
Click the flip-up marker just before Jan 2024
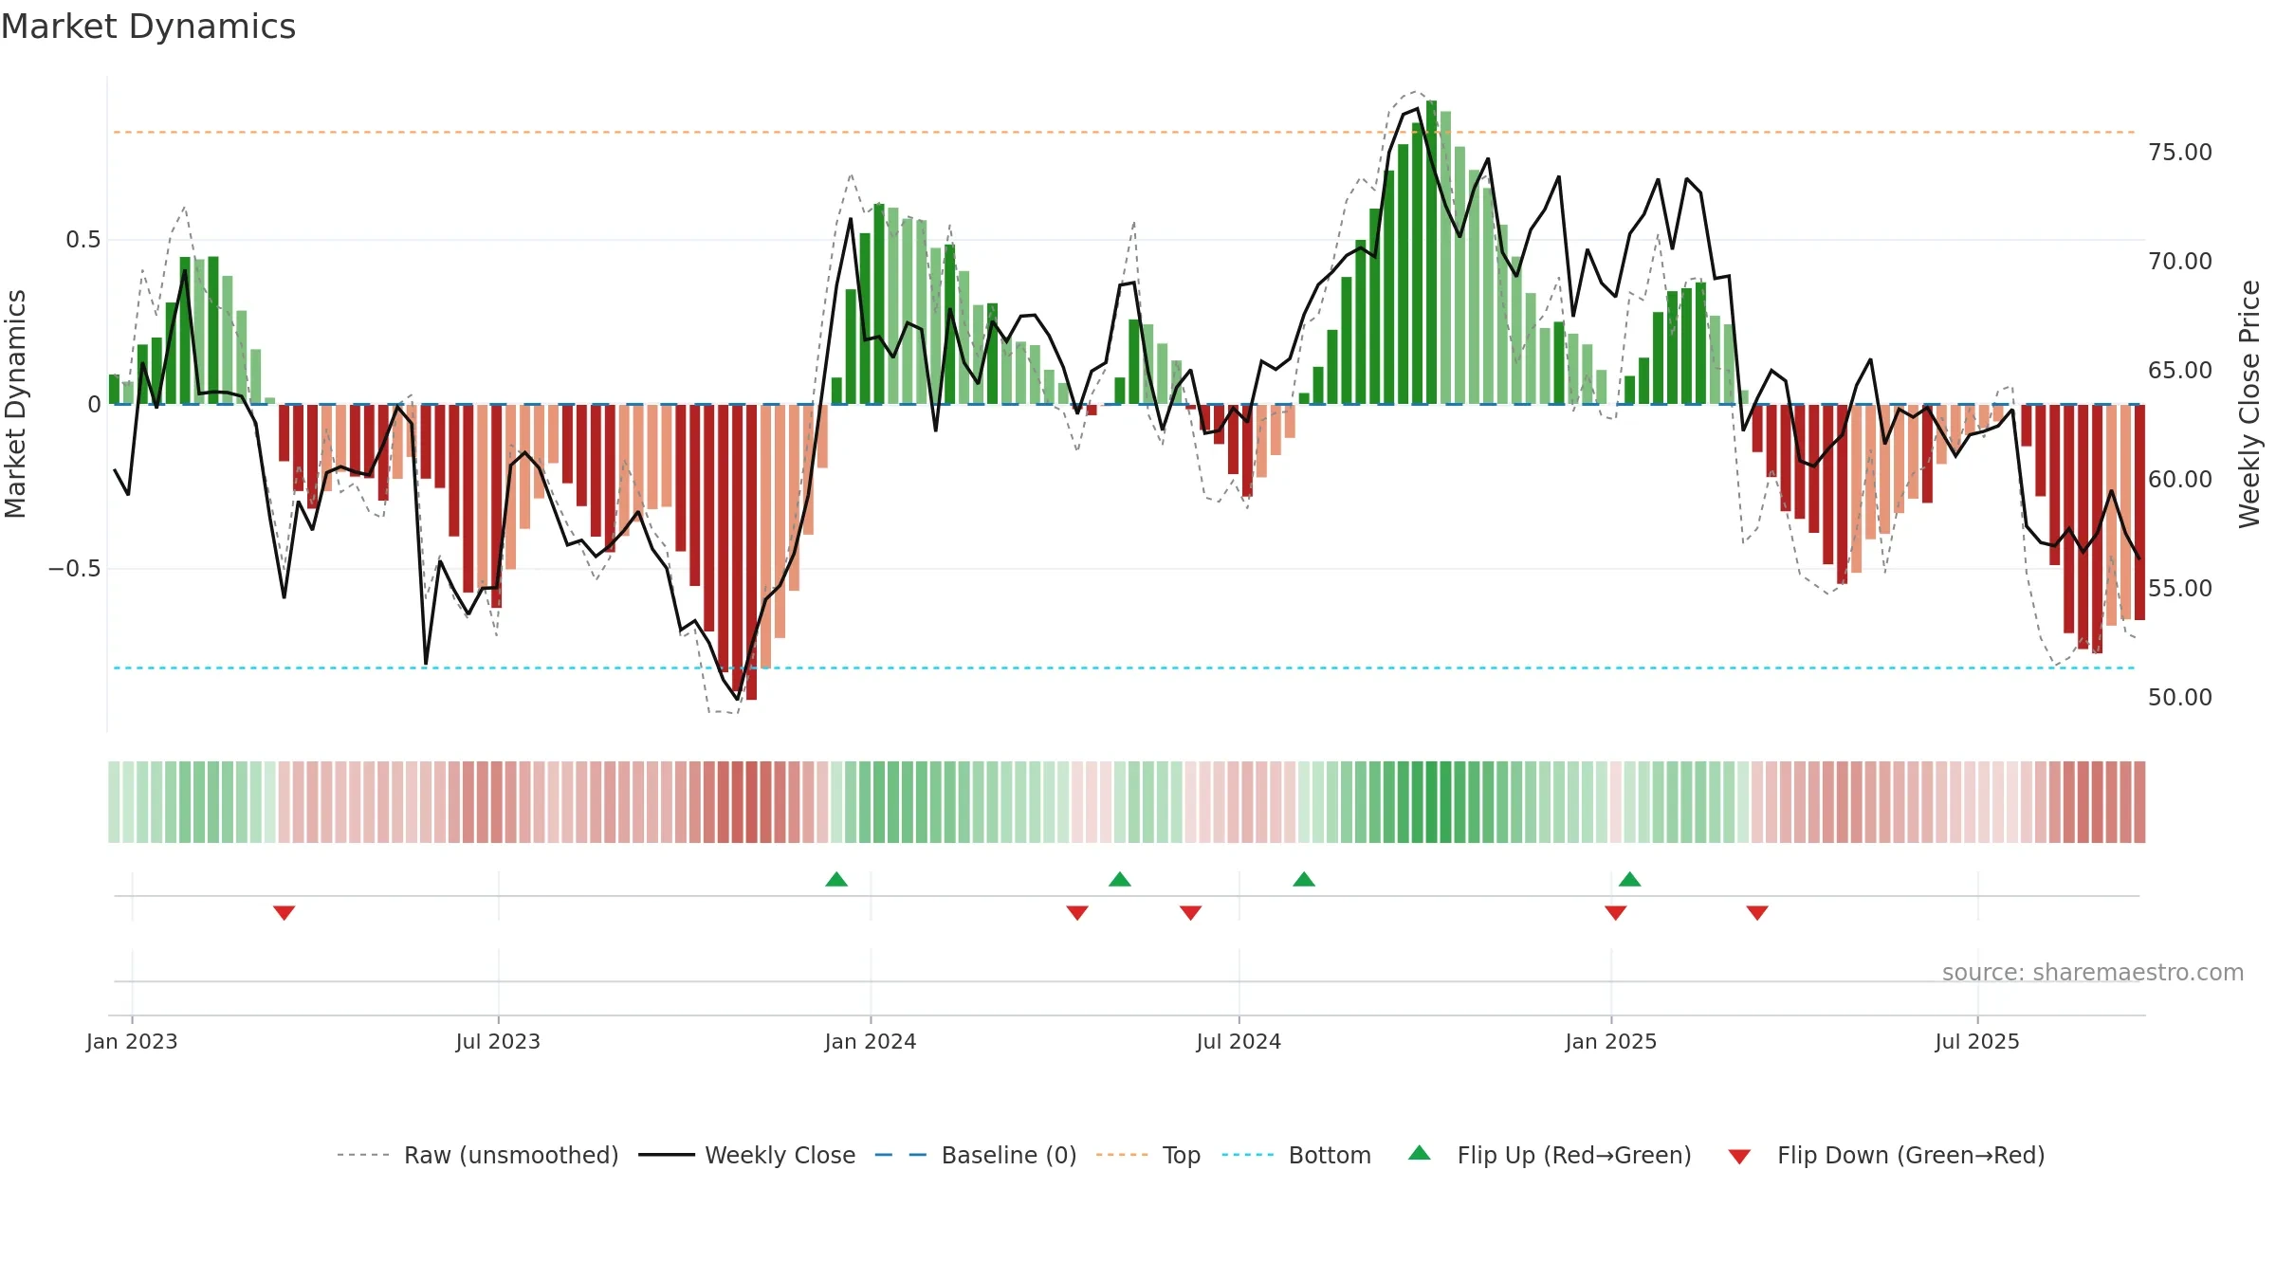click(x=836, y=879)
